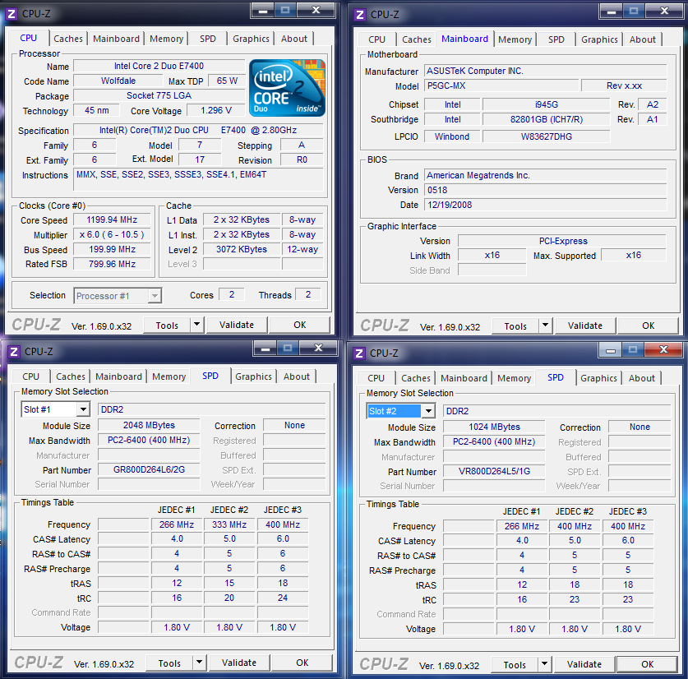This screenshot has width=688, height=679.
Task: Click OK button in the Slot #1 SPD window
Action: pos(302,663)
